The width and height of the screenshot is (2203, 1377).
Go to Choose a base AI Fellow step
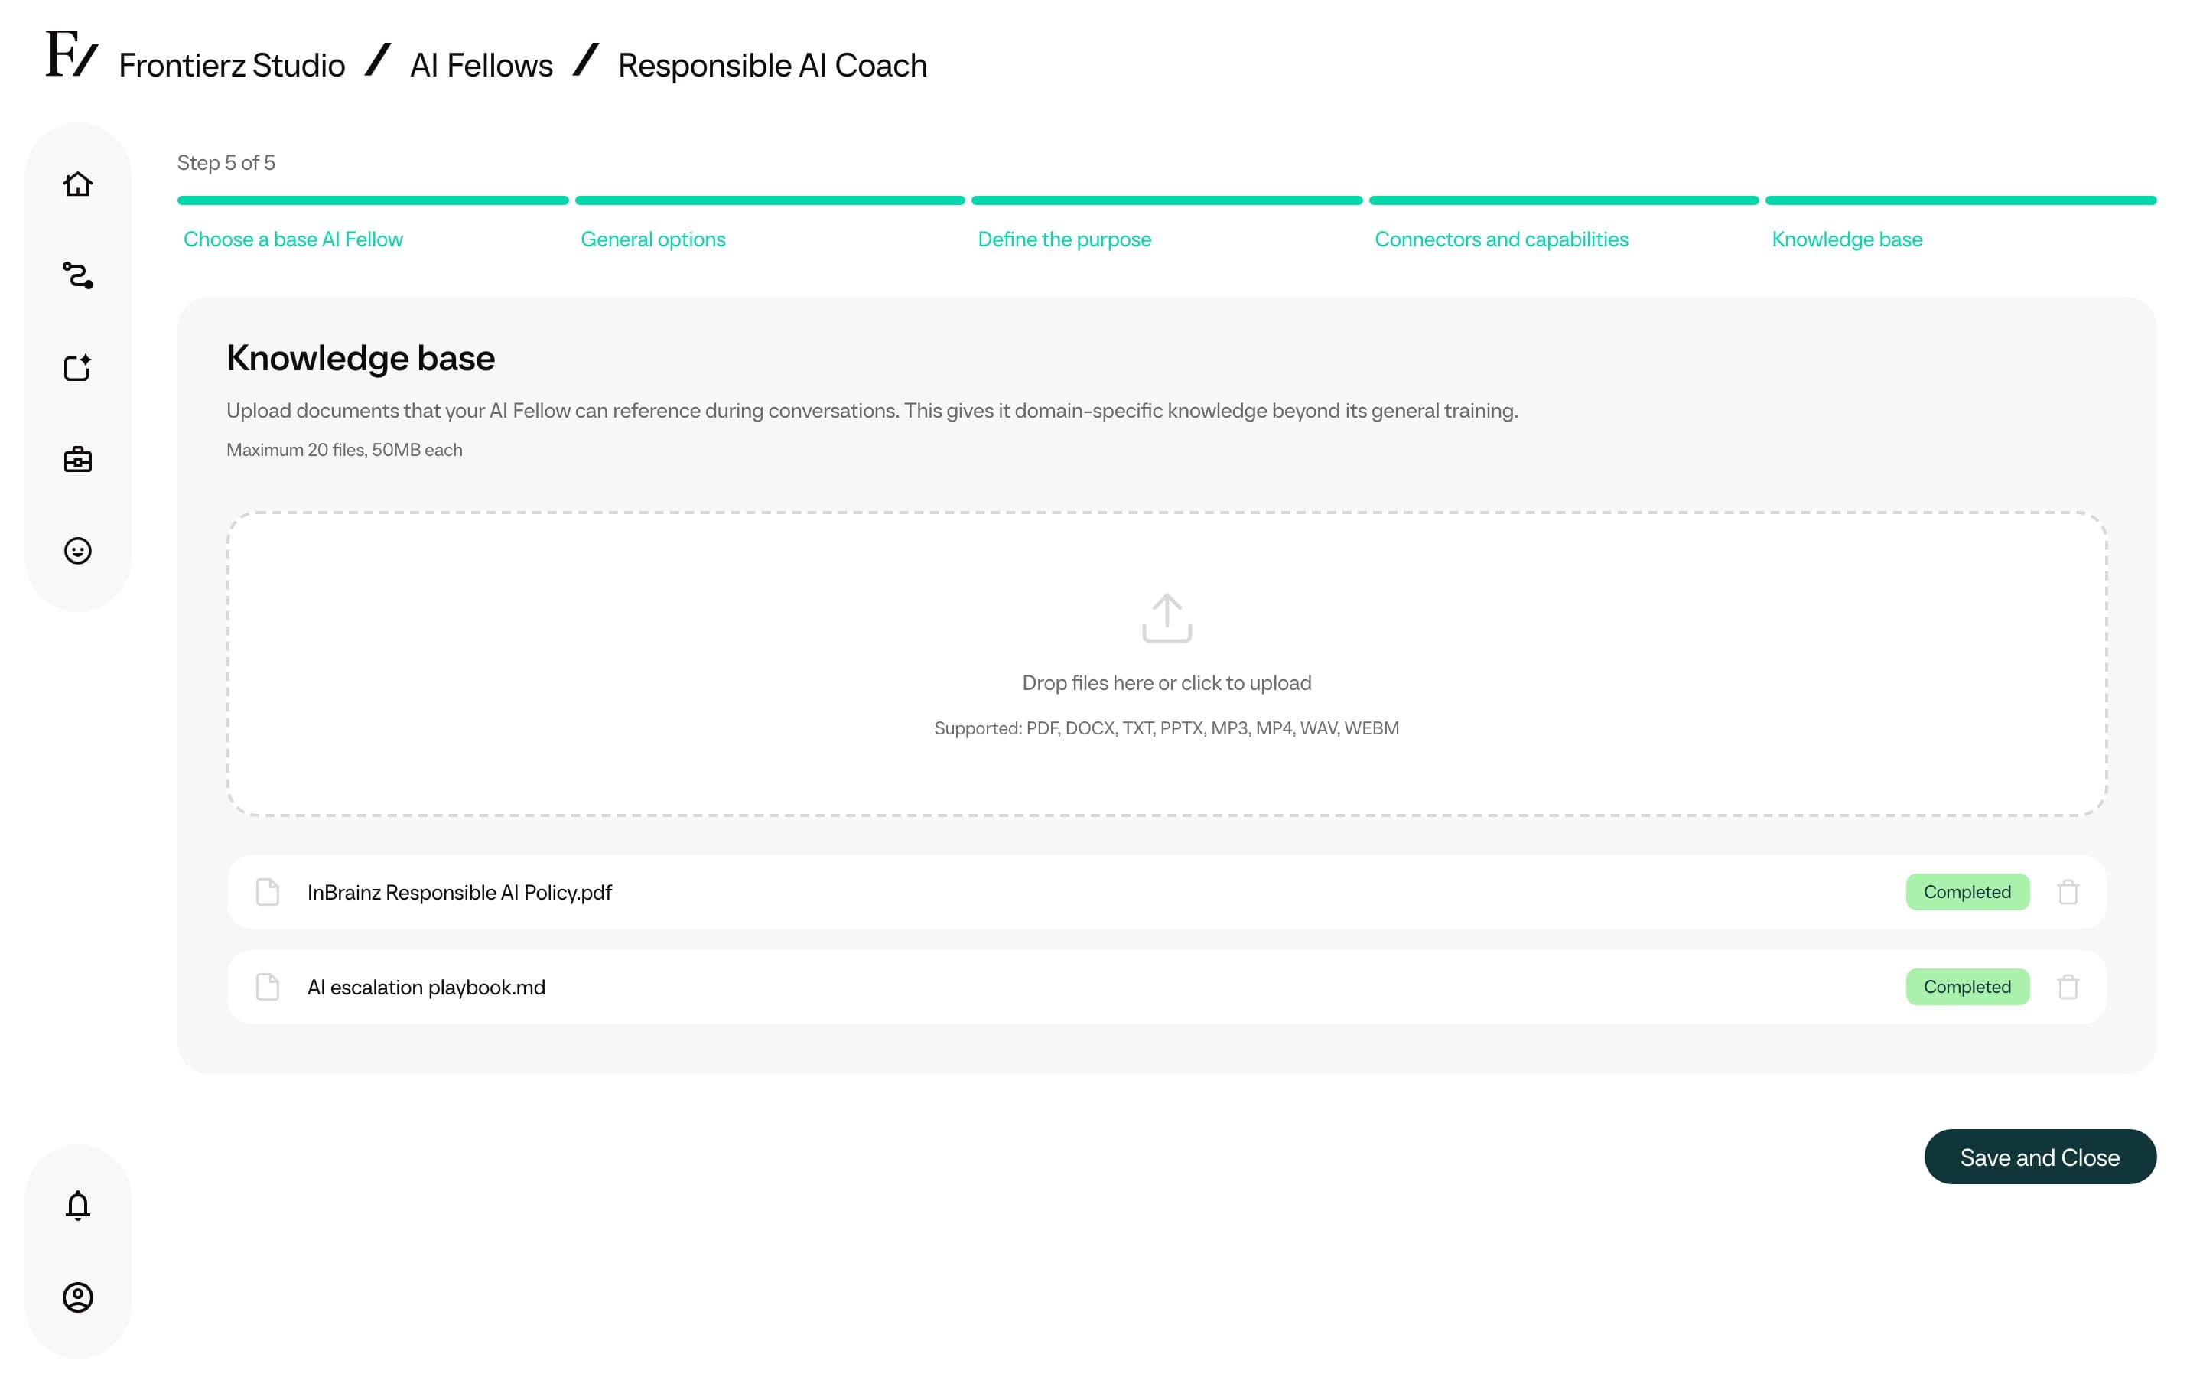tap(293, 239)
